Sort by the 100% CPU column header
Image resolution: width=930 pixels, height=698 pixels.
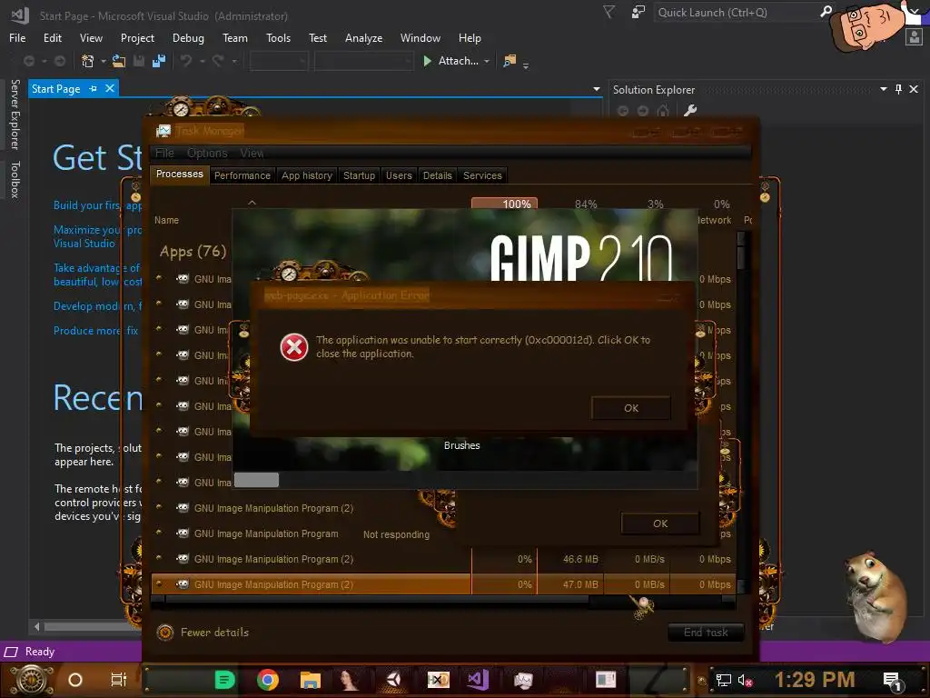coord(504,204)
